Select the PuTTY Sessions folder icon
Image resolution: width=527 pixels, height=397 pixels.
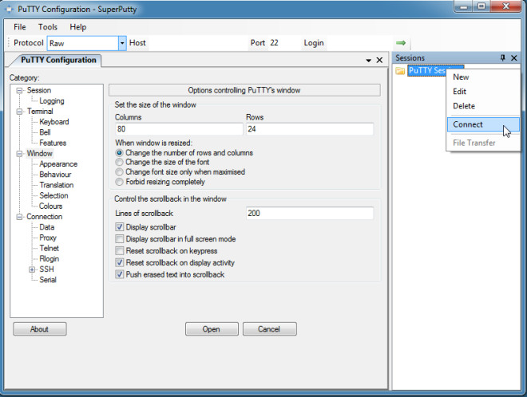400,70
